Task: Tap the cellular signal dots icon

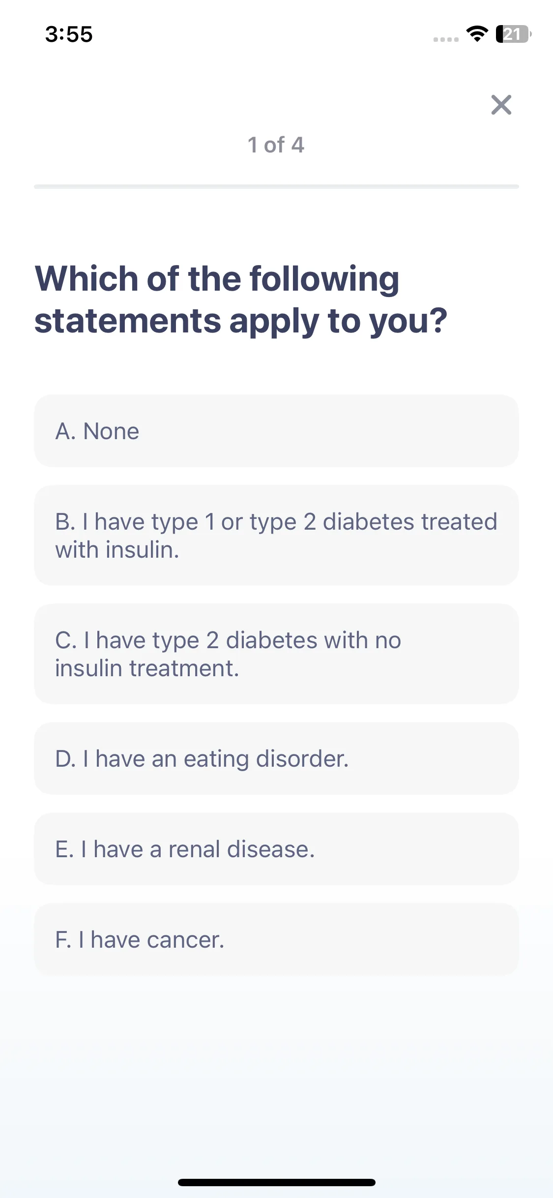Action: [x=446, y=39]
